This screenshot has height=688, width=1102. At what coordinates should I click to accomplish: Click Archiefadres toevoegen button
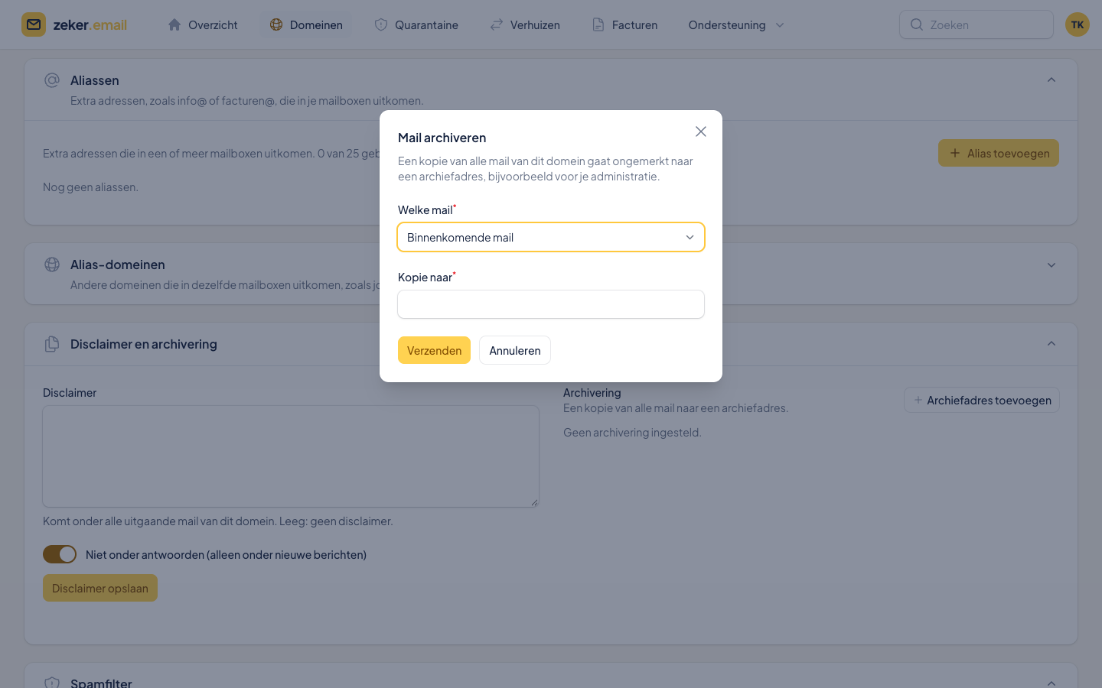[x=982, y=400]
